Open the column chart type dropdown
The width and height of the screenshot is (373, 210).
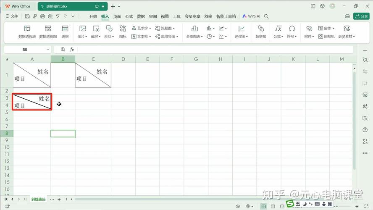click(210, 28)
